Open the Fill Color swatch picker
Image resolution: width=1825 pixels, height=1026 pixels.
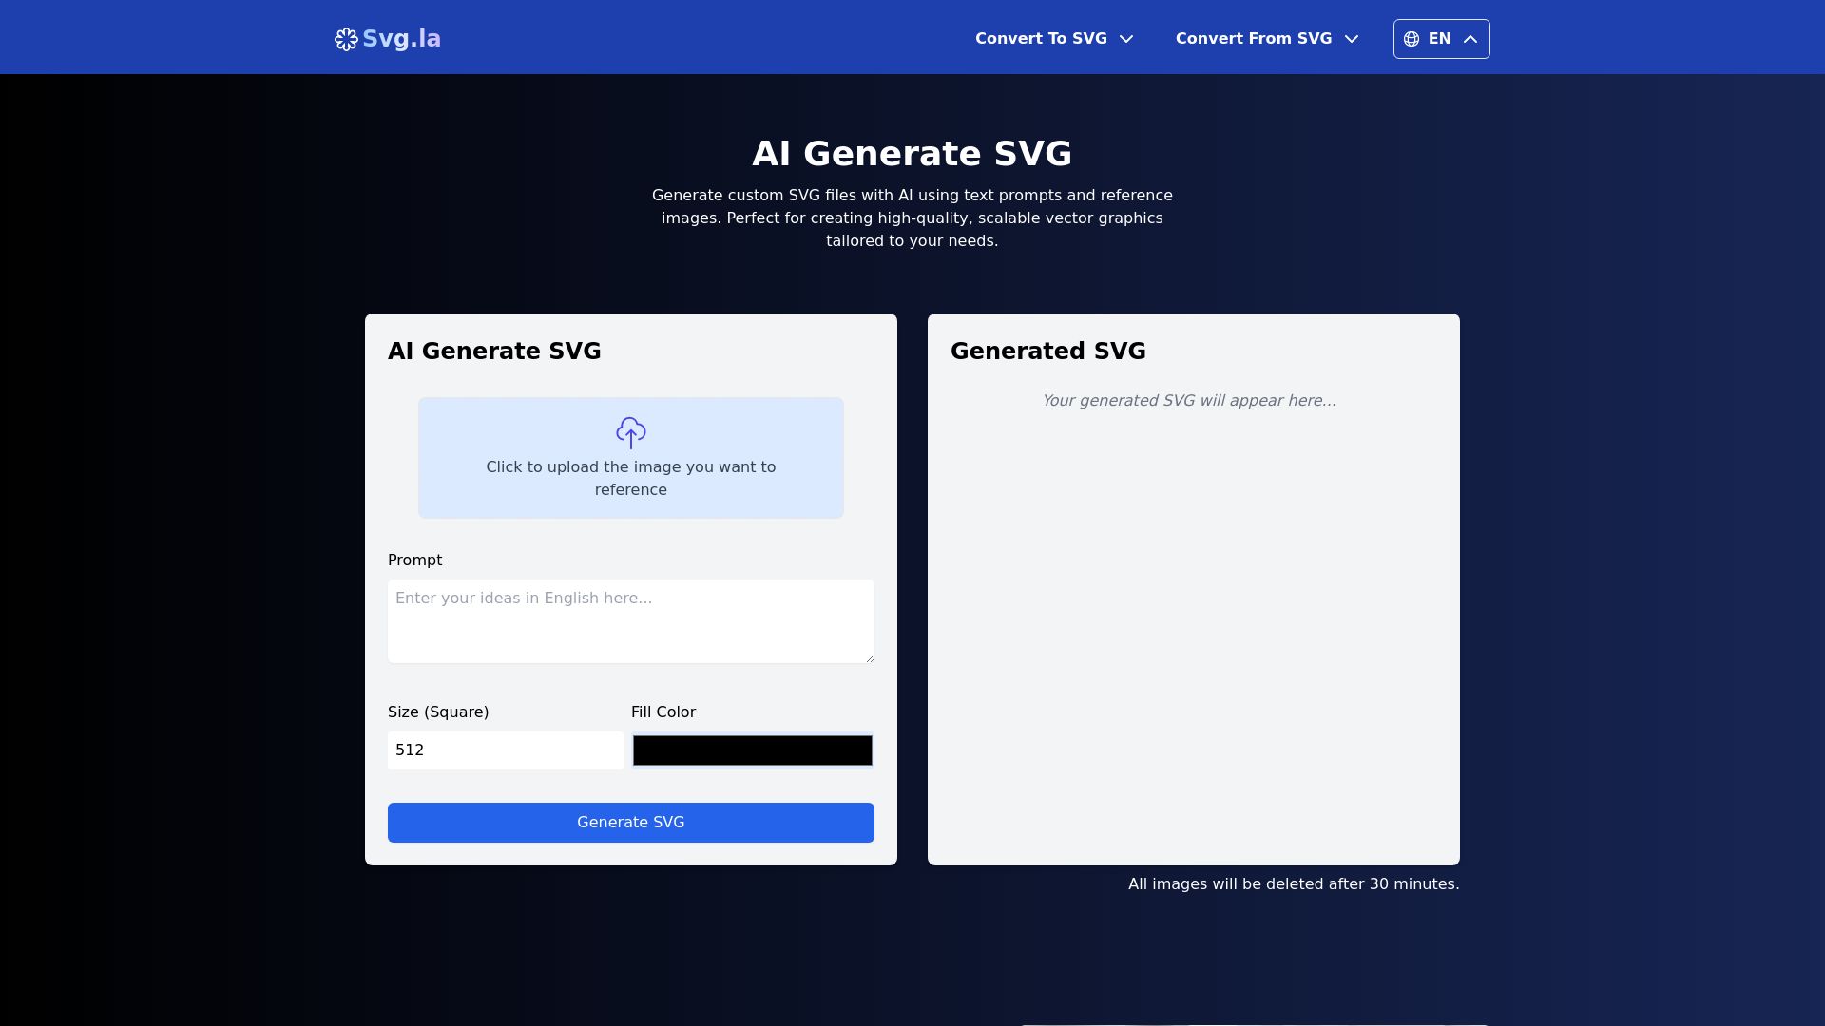752,750
